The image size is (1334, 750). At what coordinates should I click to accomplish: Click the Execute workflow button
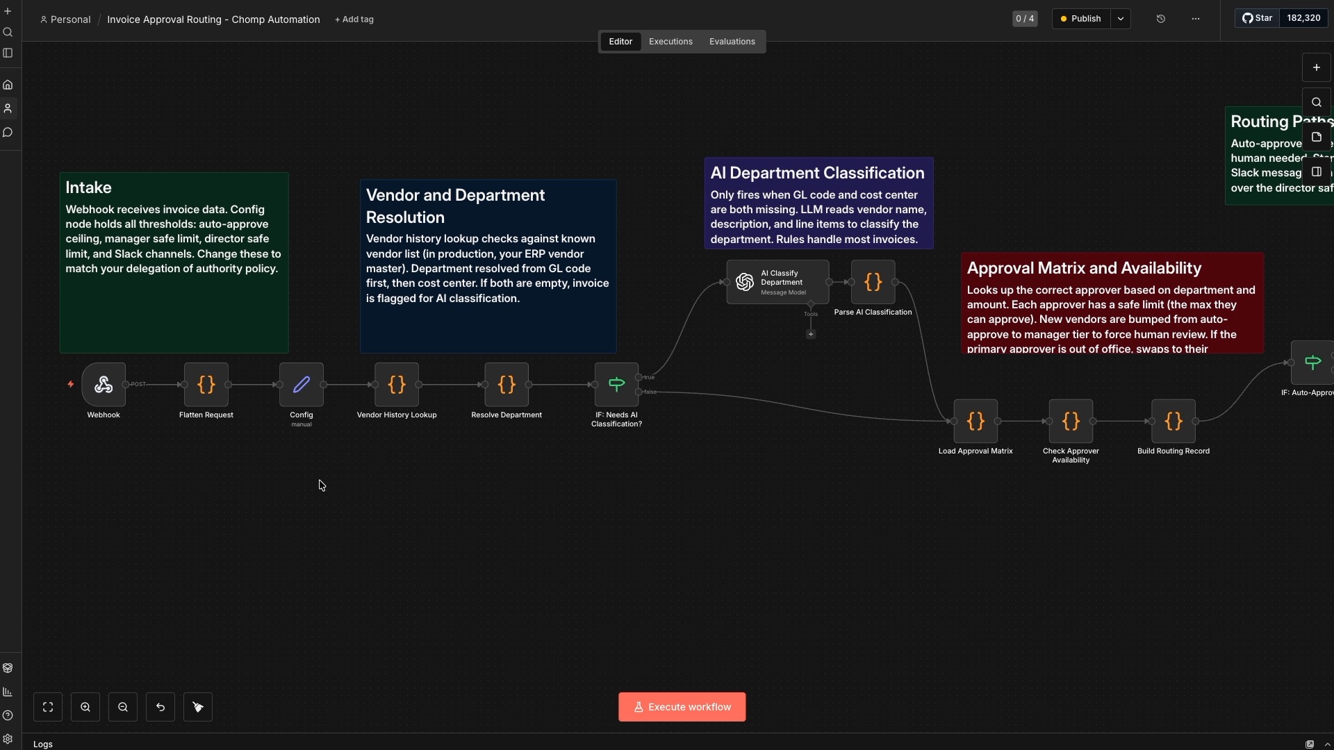(682, 707)
